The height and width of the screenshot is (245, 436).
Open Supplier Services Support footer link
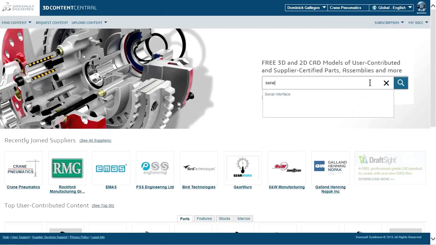click(50, 237)
